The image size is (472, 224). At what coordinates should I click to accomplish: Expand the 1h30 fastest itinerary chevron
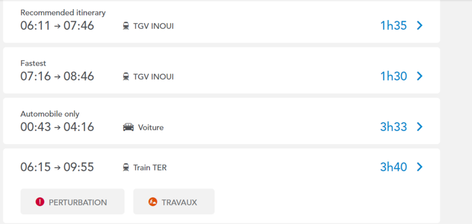pos(420,76)
